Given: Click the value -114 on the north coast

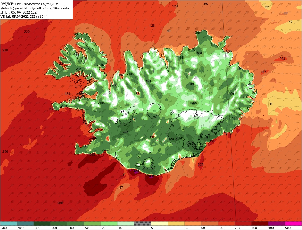Looking at the screenshot, I should tap(180, 57).
